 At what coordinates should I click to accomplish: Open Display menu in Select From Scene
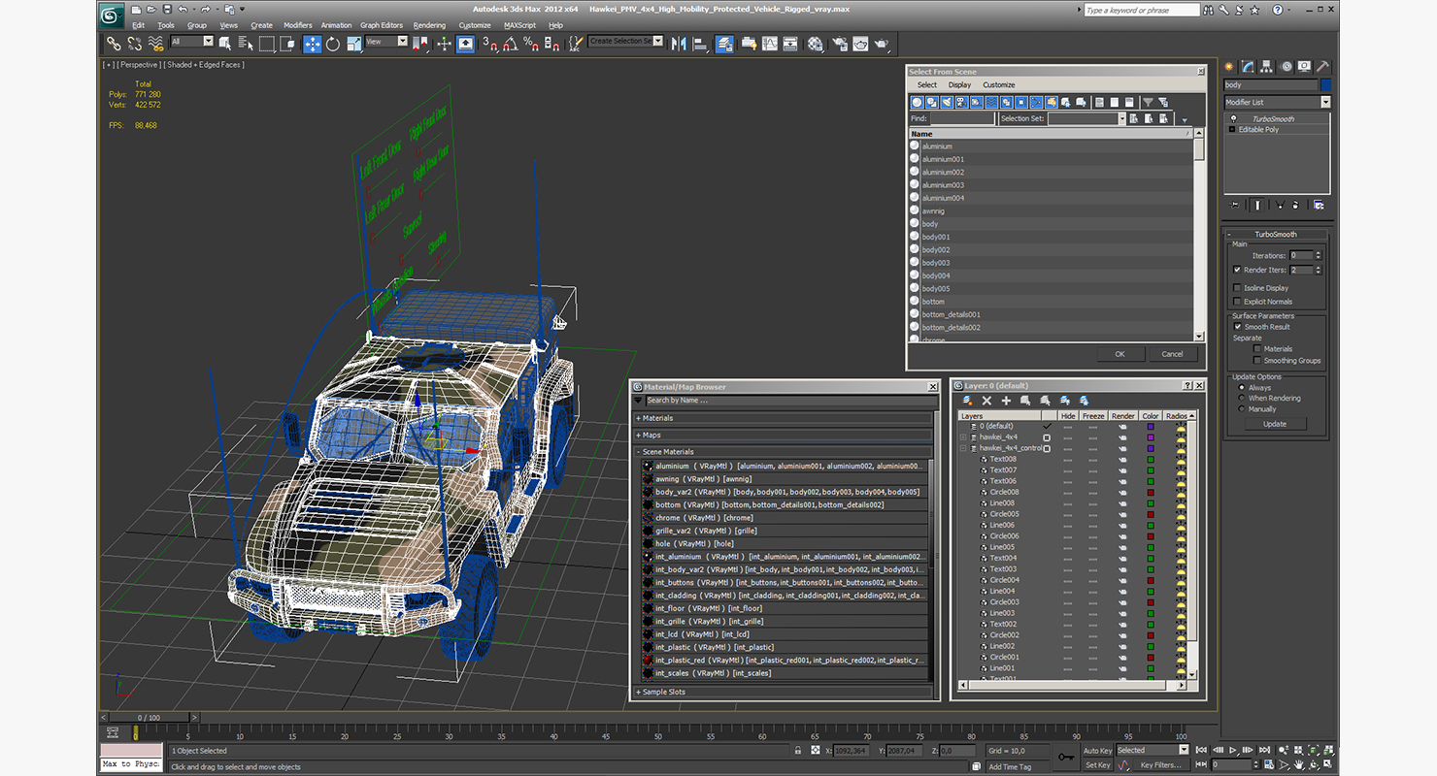pos(959,85)
